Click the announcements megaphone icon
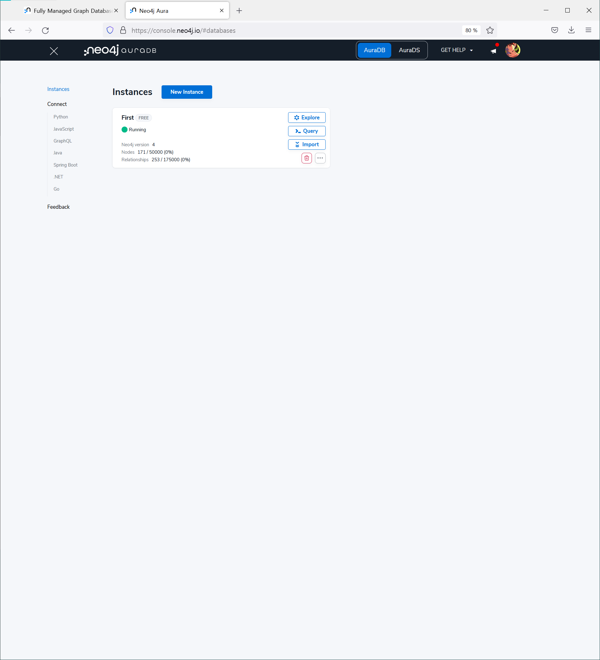The width and height of the screenshot is (600, 660). click(493, 51)
